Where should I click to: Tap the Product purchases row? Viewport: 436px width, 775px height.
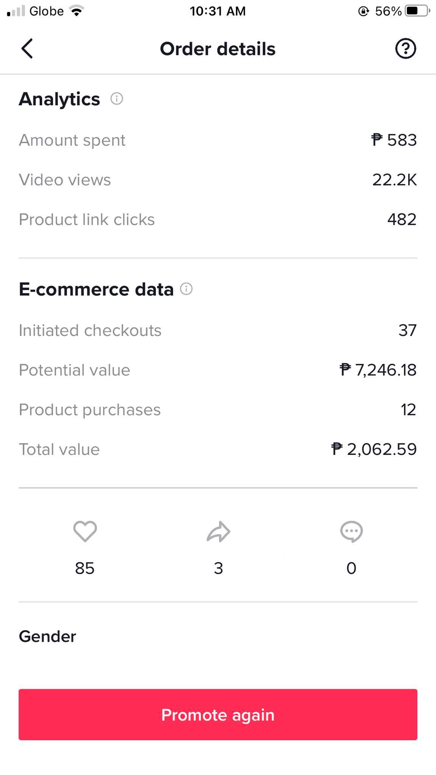(x=218, y=410)
